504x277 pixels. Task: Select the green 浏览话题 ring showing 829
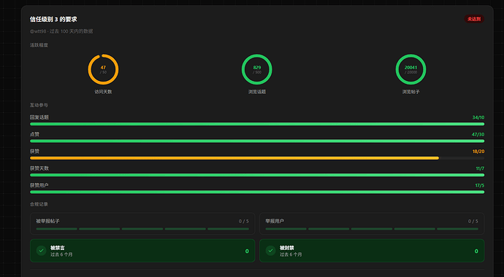257,69
